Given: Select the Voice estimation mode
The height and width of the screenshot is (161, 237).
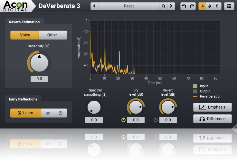Looking at the screenshot, I should click(25, 35).
